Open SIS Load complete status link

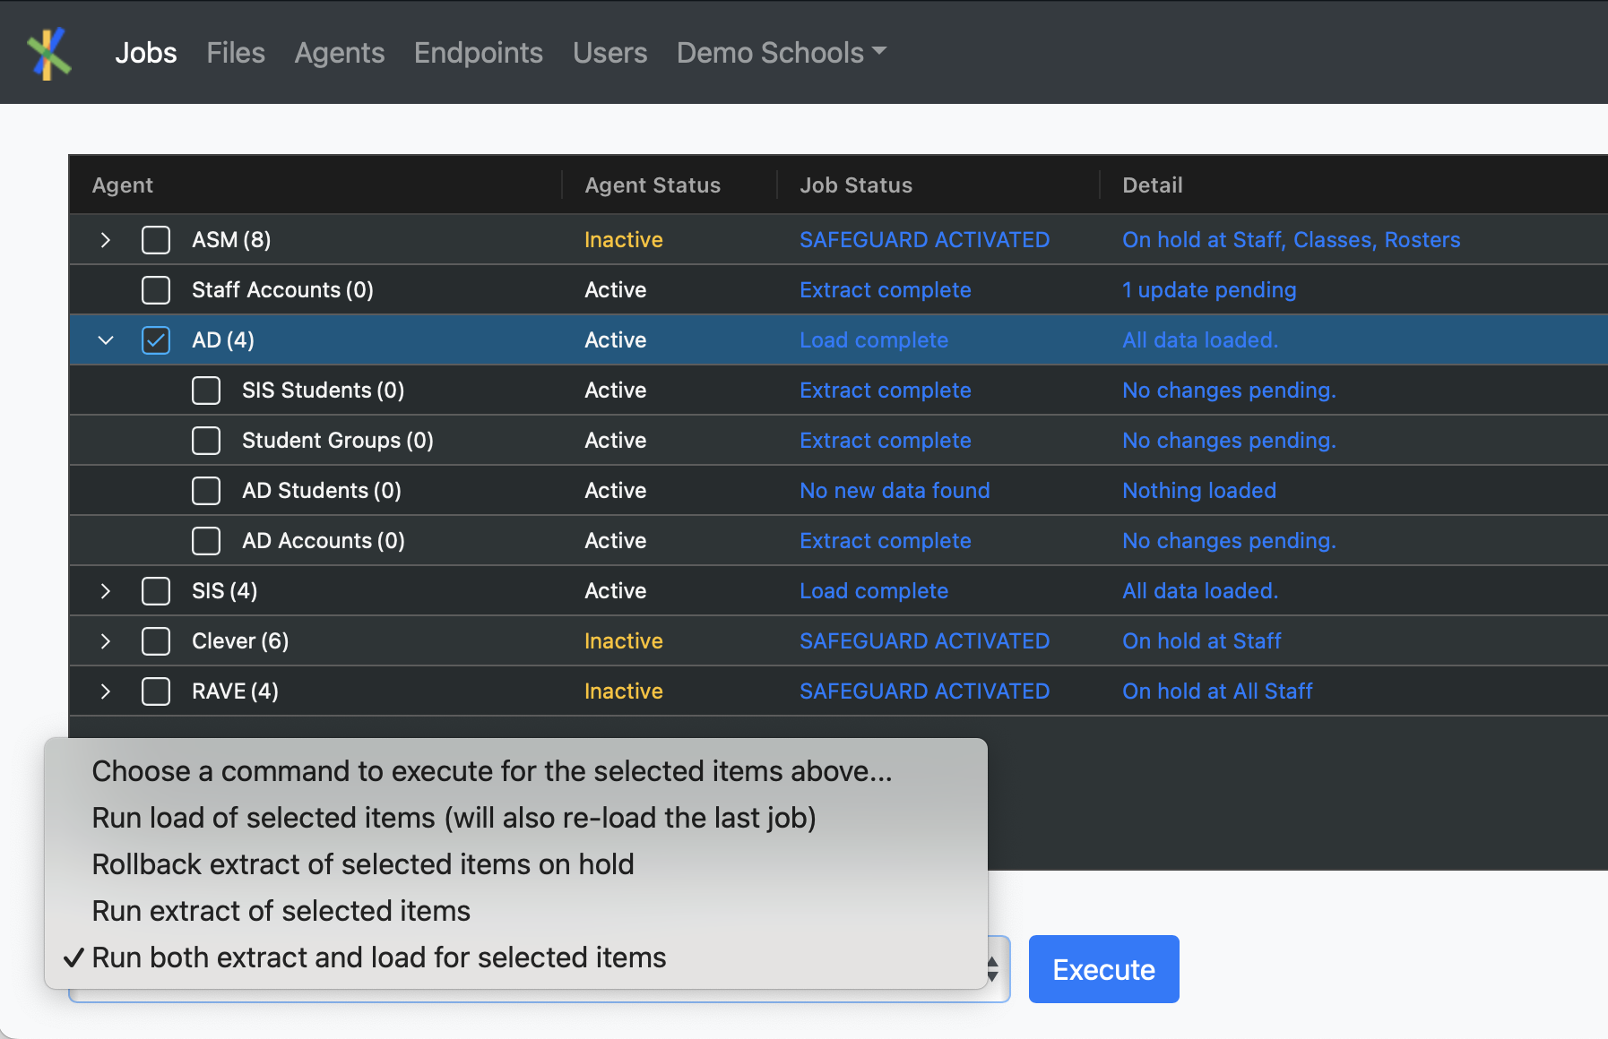[x=874, y=591]
